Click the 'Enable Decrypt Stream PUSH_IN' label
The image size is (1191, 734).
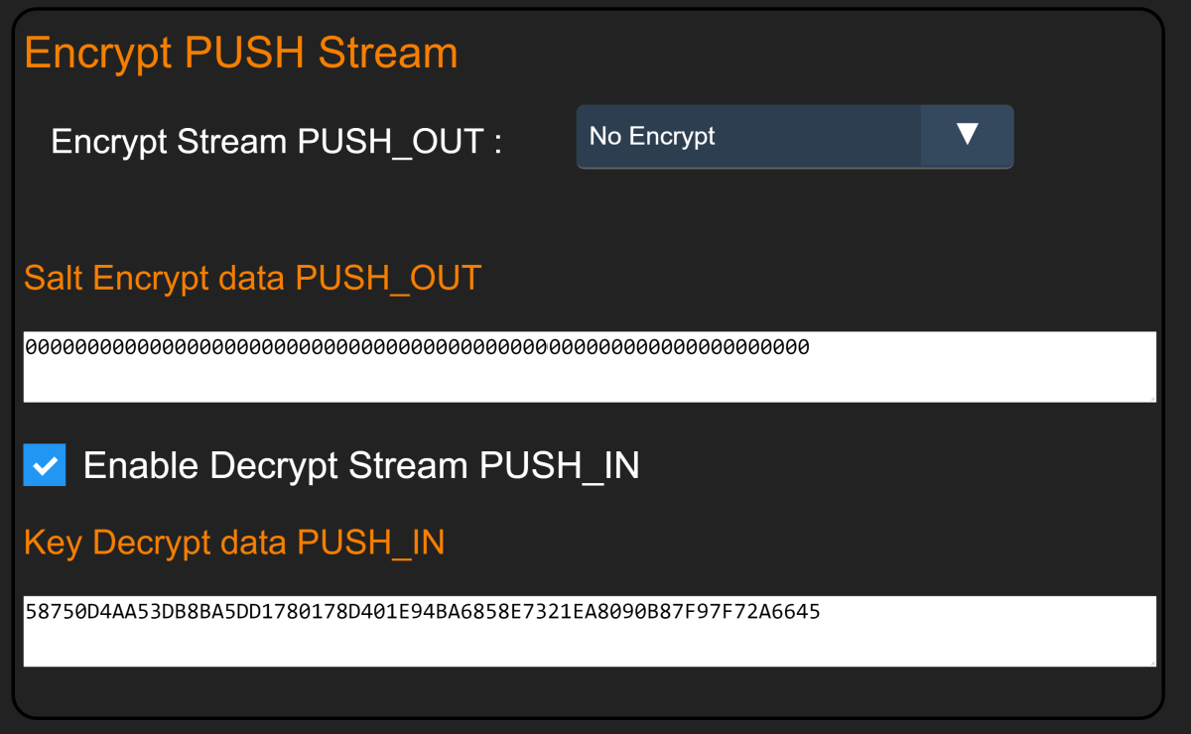(361, 465)
